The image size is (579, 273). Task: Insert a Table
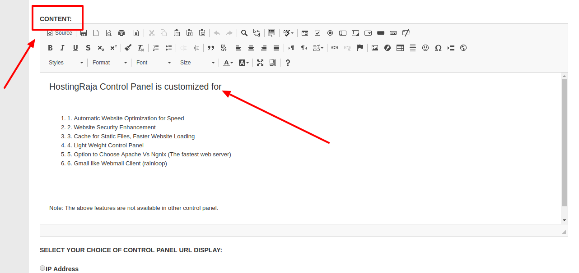(400, 48)
